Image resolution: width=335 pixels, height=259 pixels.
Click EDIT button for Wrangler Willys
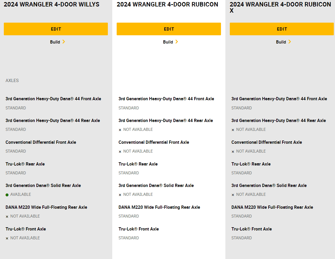(x=56, y=29)
